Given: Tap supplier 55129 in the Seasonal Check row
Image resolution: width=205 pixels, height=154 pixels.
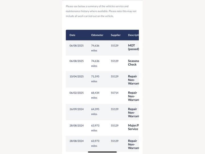Looking at the screenshot, I should click(x=115, y=61).
